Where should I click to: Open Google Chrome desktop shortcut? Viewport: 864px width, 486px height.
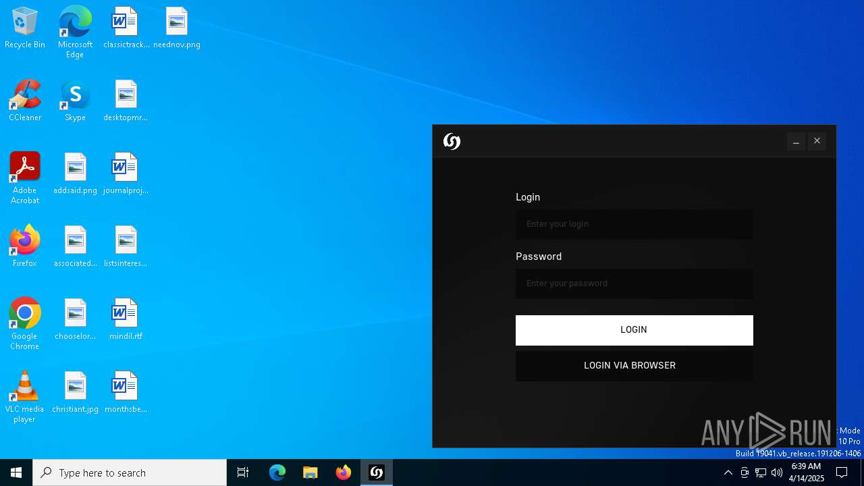point(25,324)
